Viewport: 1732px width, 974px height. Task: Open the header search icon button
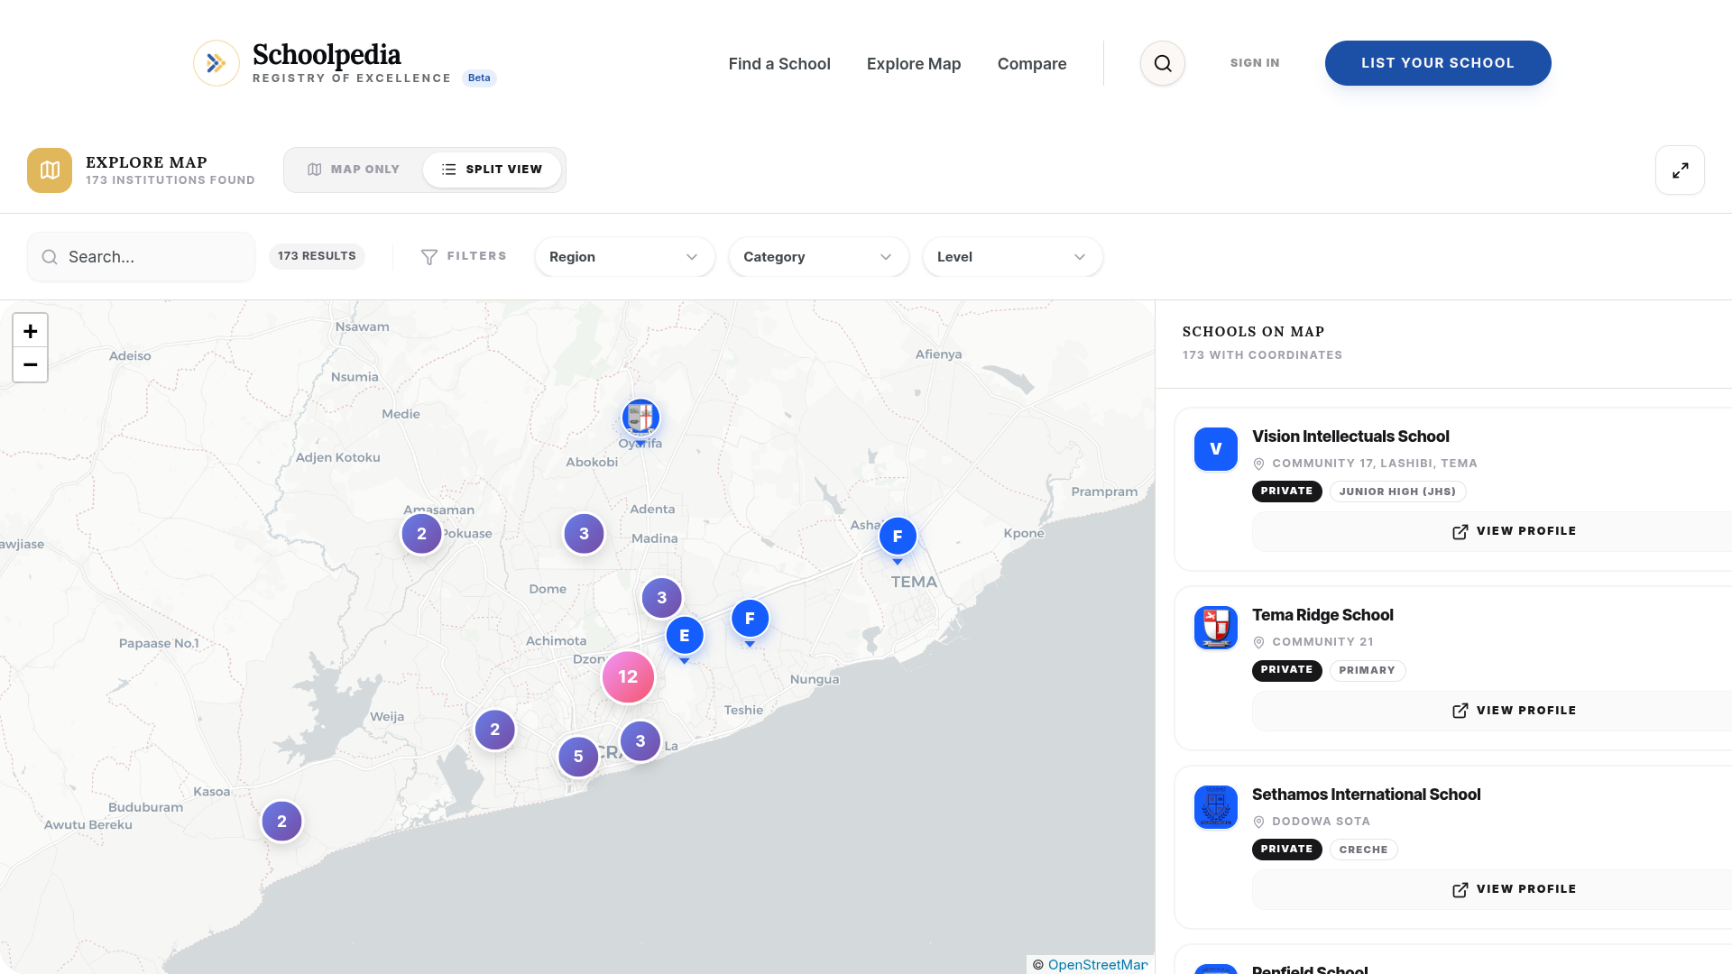point(1163,63)
